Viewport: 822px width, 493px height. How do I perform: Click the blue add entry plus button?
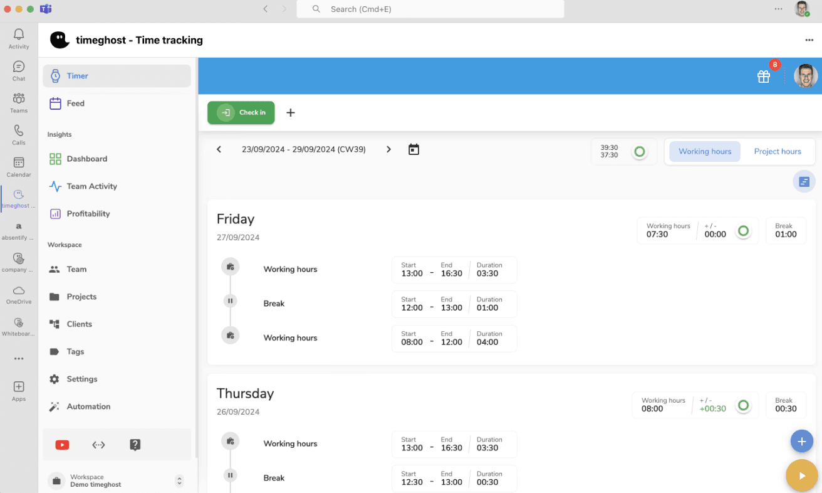(x=802, y=442)
